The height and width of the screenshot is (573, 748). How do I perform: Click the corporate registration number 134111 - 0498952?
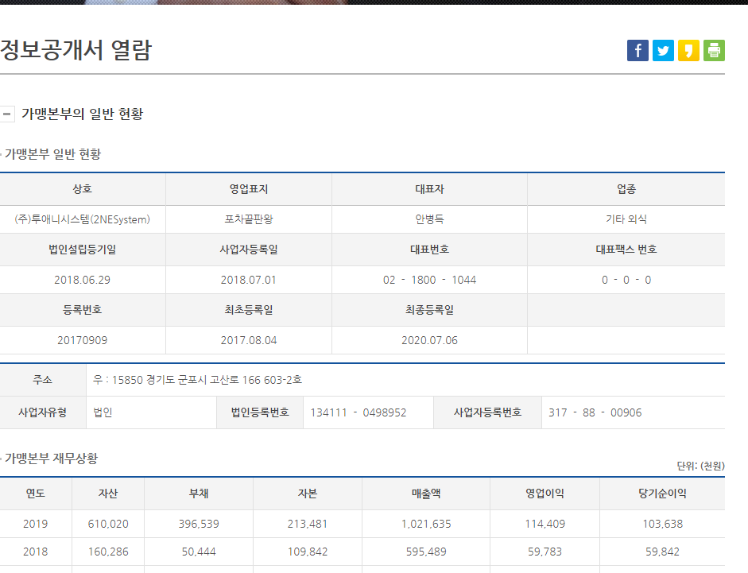point(358,412)
